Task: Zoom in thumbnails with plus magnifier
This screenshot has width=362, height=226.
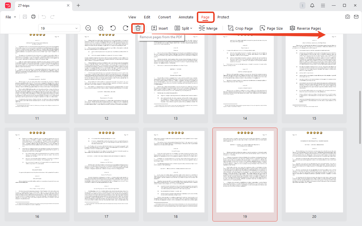Action: click(x=101, y=28)
